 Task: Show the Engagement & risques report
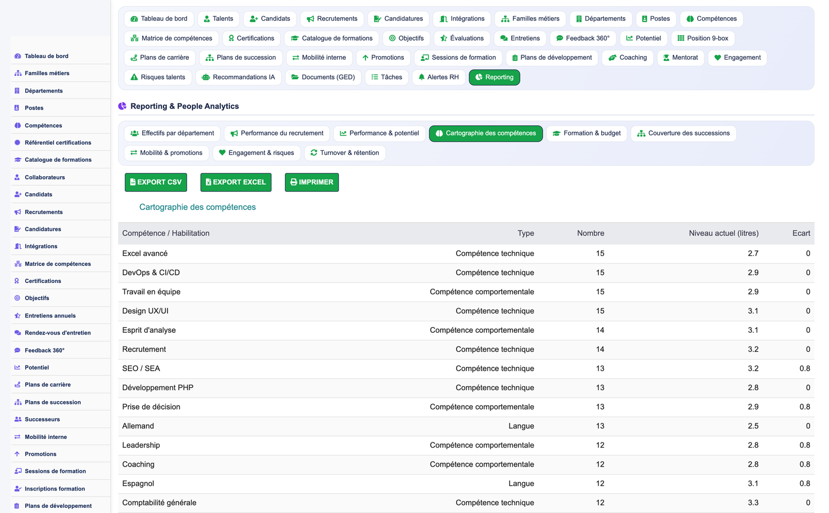pos(256,153)
